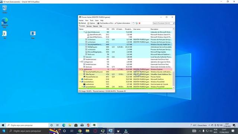Sort by the PID column header
This screenshot has width=238, height=134.
(x=107, y=29)
